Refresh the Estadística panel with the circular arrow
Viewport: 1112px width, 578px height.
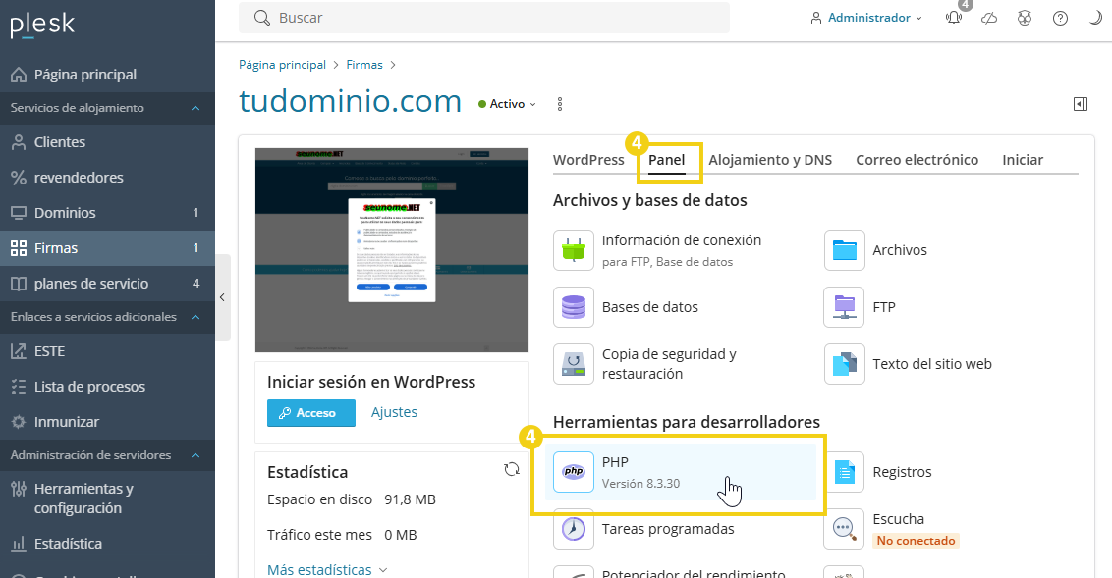tap(512, 469)
